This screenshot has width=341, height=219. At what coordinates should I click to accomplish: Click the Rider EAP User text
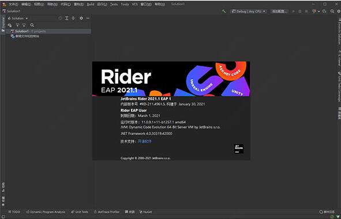tap(133, 110)
